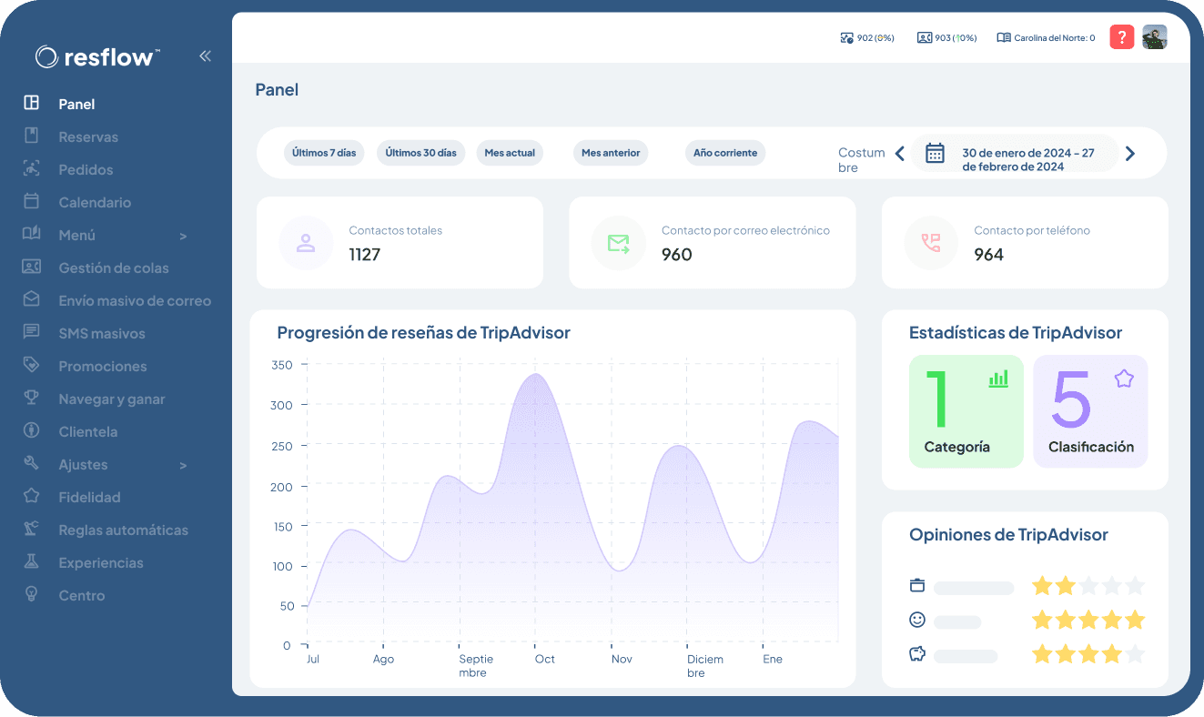Image resolution: width=1204 pixels, height=717 pixels.
Task: Click the Costumbre custom range label
Action: click(861, 160)
